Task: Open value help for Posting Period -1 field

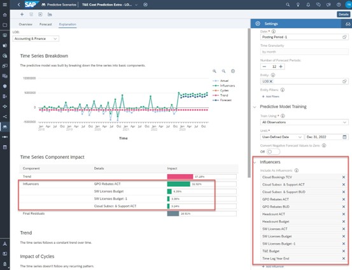Action: [344, 37]
